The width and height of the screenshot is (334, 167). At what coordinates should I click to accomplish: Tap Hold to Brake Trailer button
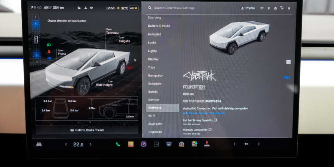click(x=87, y=130)
